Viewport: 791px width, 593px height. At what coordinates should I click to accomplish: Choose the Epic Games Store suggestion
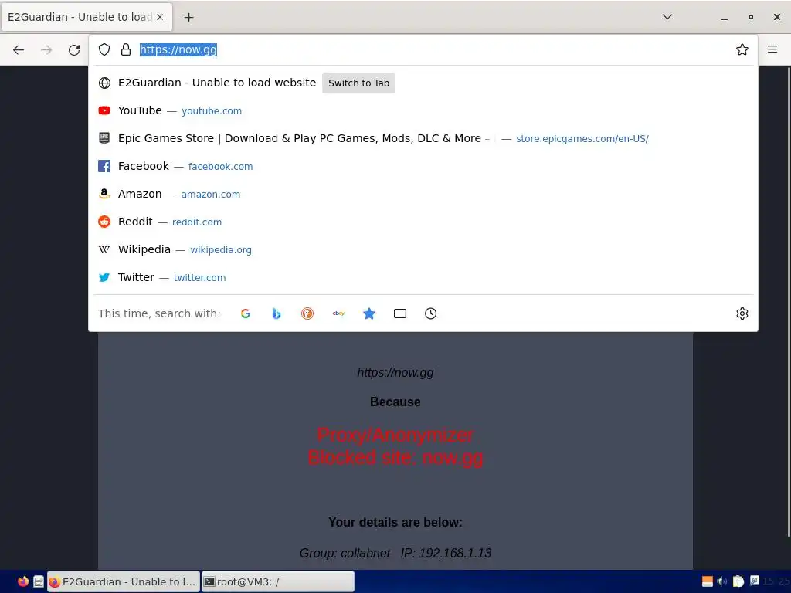coord(423,138)
